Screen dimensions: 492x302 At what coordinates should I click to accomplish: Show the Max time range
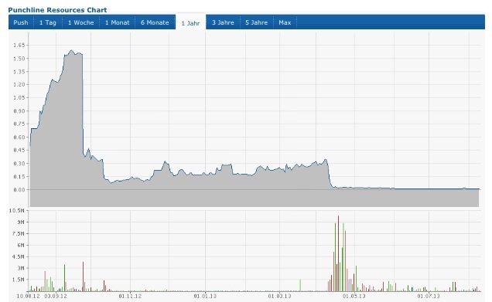pos(285,22)
